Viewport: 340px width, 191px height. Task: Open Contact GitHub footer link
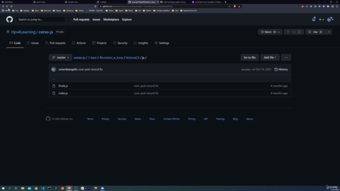tap(171, 119)
